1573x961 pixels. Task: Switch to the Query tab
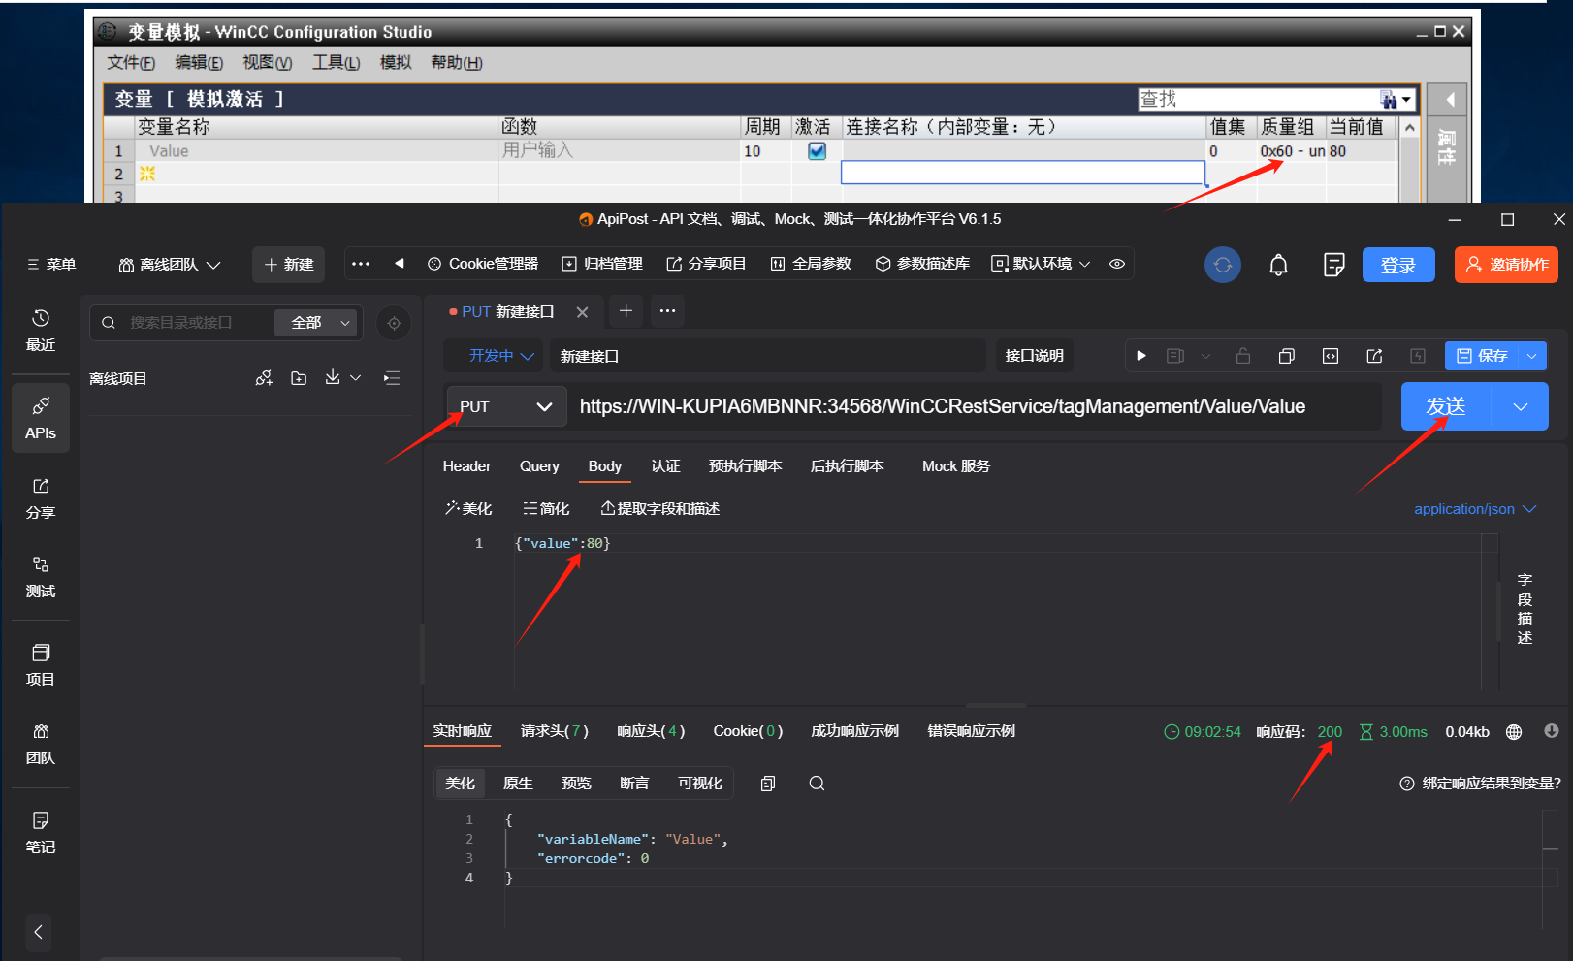pyautogui.click(x=539, y=466)
